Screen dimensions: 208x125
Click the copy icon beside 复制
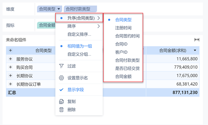pyautogui.click(x=62, y=102)
